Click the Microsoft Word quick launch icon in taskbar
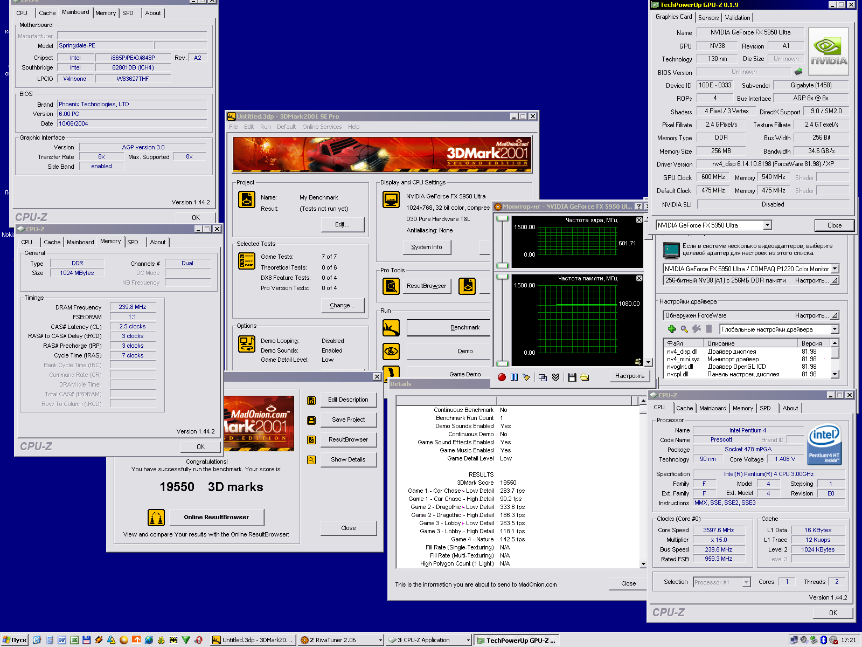 [x=62, y=640]
